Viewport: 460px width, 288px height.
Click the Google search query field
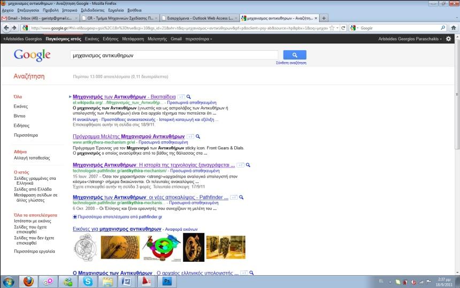click(x=174, y=55)
